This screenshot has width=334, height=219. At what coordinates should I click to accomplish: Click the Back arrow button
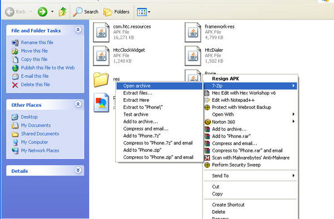(x=9, y=12)
